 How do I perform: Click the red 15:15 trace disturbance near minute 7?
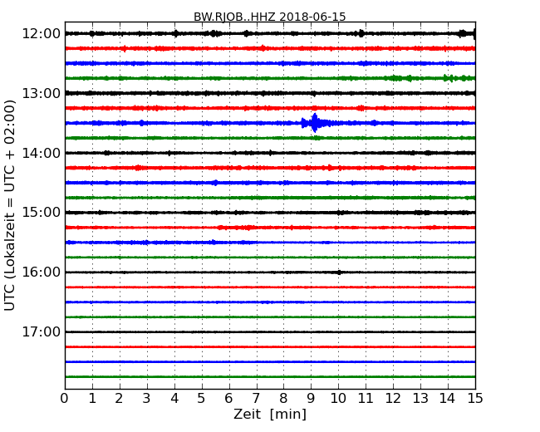(x=248, y=228)
